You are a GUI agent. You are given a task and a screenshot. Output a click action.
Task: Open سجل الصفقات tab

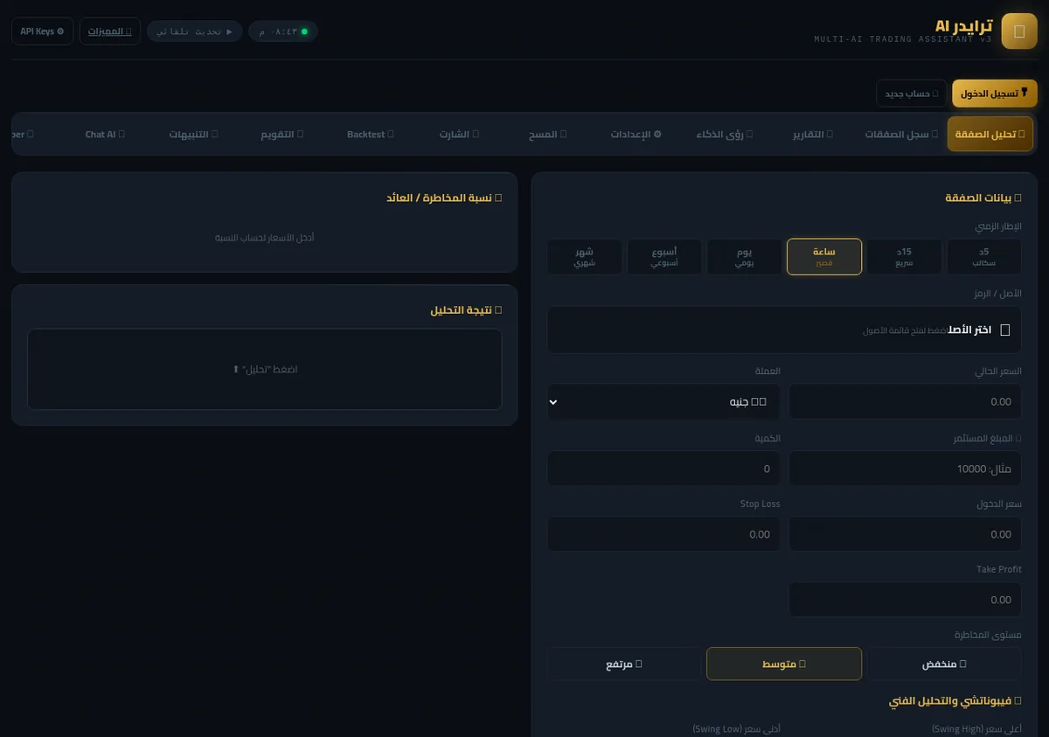902,135
